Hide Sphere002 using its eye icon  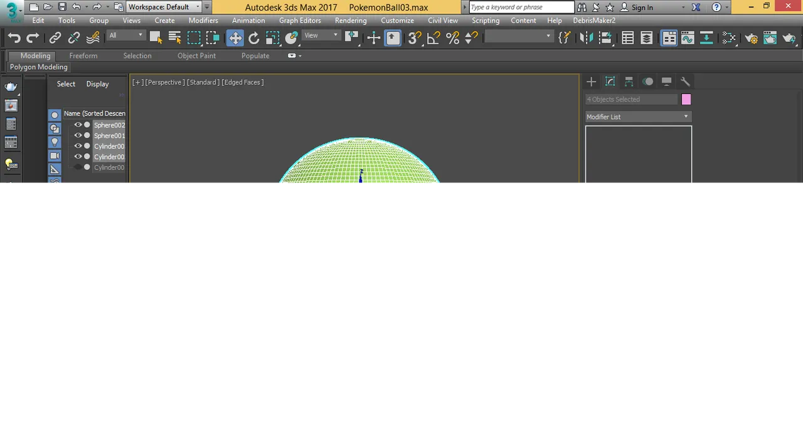pyautogui.click(x=78, y=125)
